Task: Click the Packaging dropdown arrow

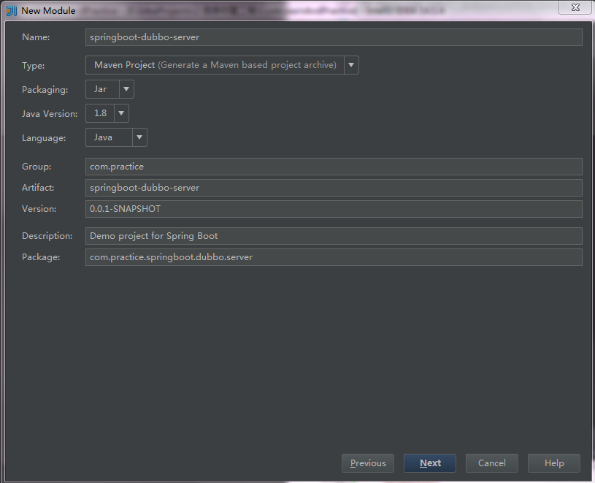Action: pos(126,89)
